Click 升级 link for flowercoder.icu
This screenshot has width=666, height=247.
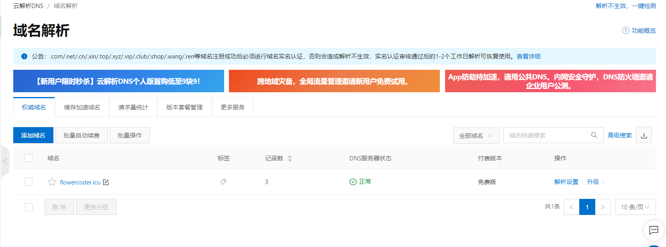593,182
